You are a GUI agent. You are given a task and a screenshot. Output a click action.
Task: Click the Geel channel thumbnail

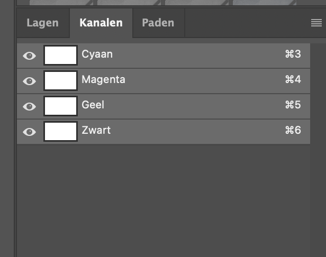60,106
